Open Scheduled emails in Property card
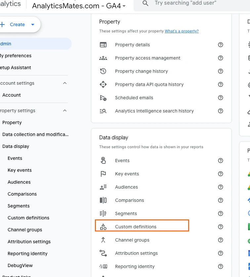250x277 pixels. (134, 98)
